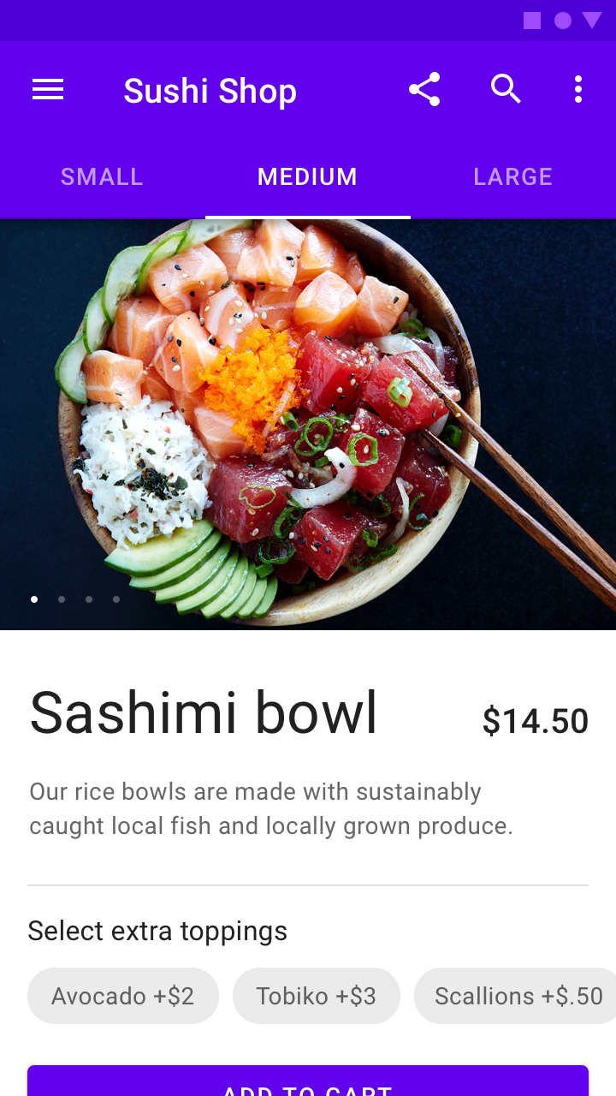Switch to the SMALL size tab
Screen dimensions: 616x1096
point(102,177)
